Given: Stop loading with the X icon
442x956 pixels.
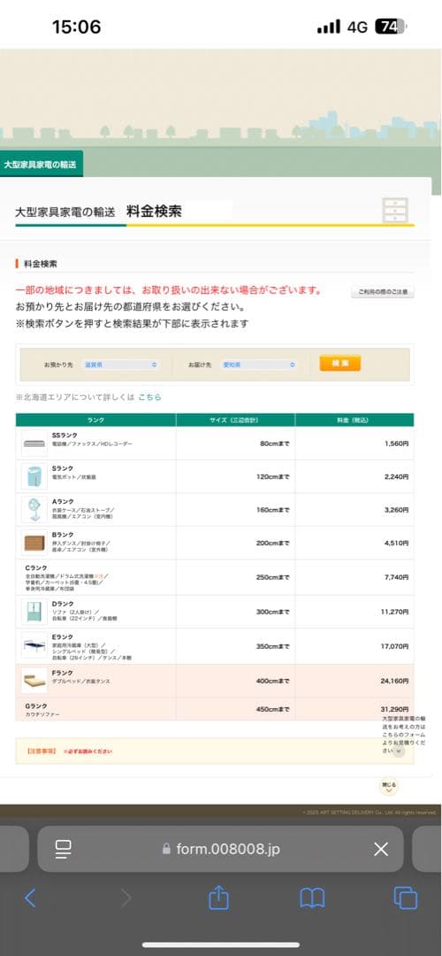Looking at the screenshot, I should 381,849.
